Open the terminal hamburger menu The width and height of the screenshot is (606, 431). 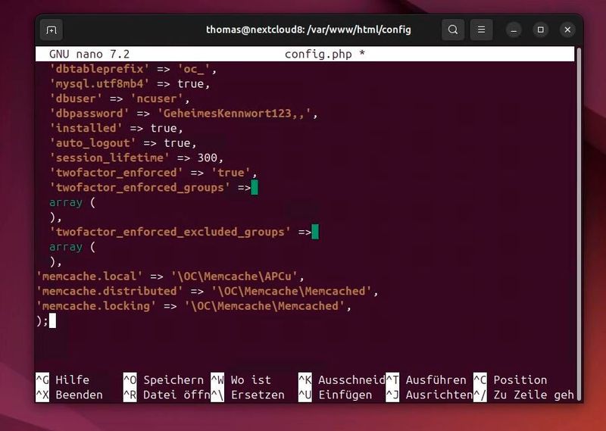tap(481, 30)
